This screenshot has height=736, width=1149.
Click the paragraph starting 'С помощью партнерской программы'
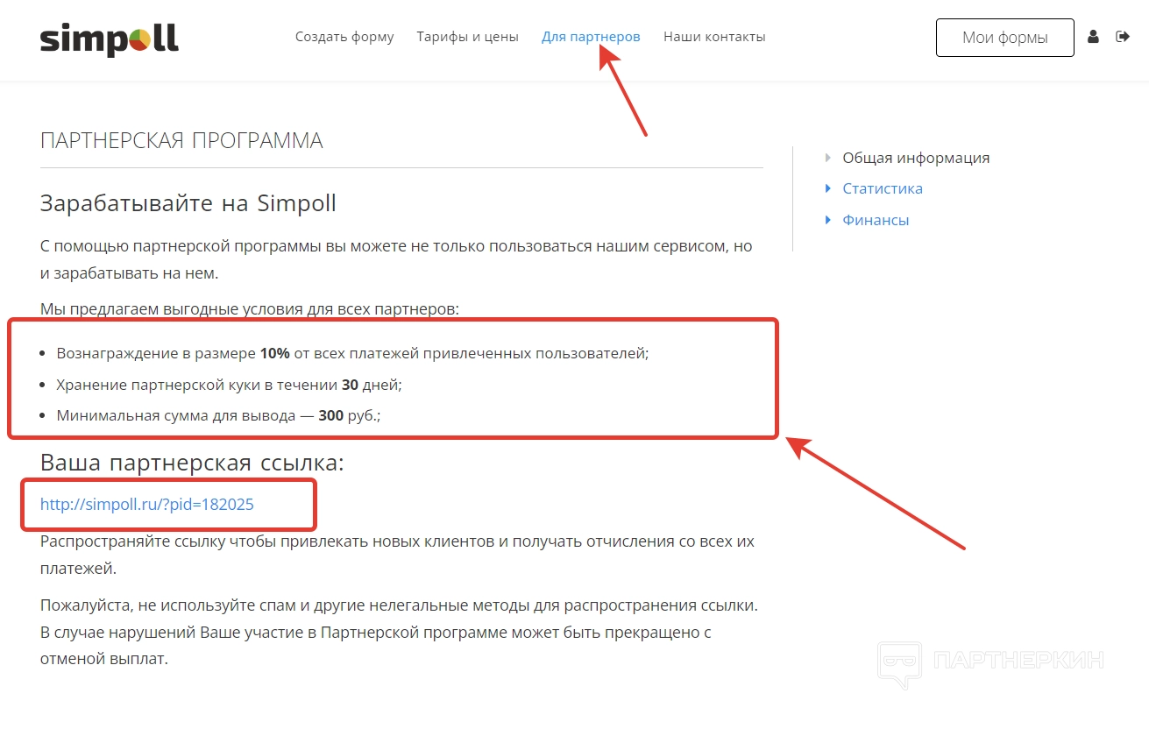(396, 259)
